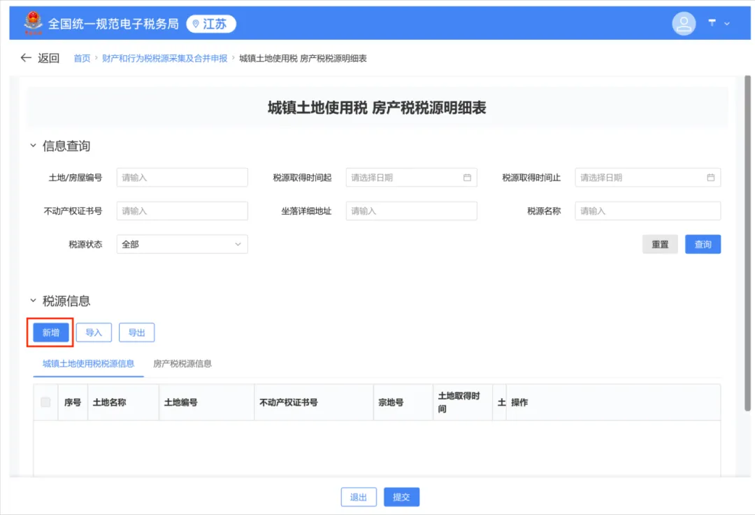This screenshot has width=755, height=515.
Task: Open the 首页 breadcrumb link
Action: tap(81, 58)
